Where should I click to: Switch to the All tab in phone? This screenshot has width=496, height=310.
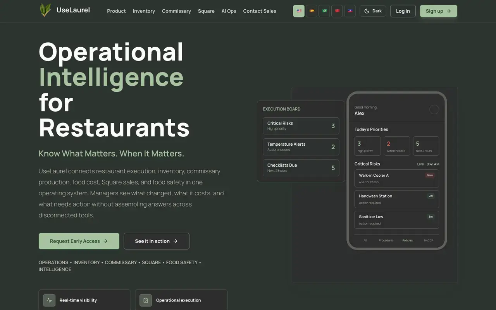click(x=365, y=240)
